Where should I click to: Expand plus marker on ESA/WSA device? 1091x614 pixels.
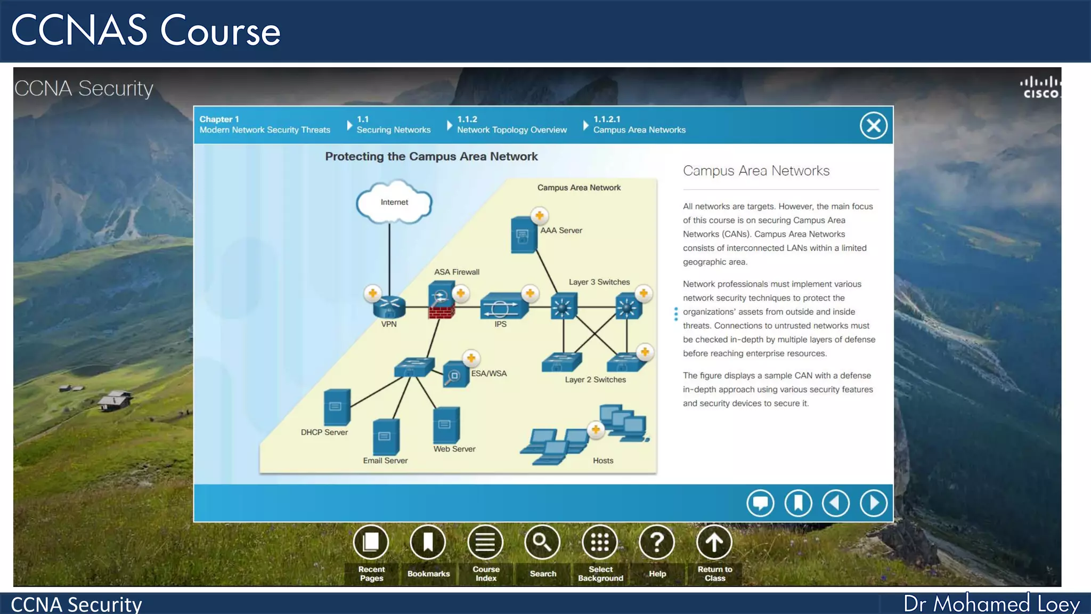pyautogui.click(x=471, y=358)
